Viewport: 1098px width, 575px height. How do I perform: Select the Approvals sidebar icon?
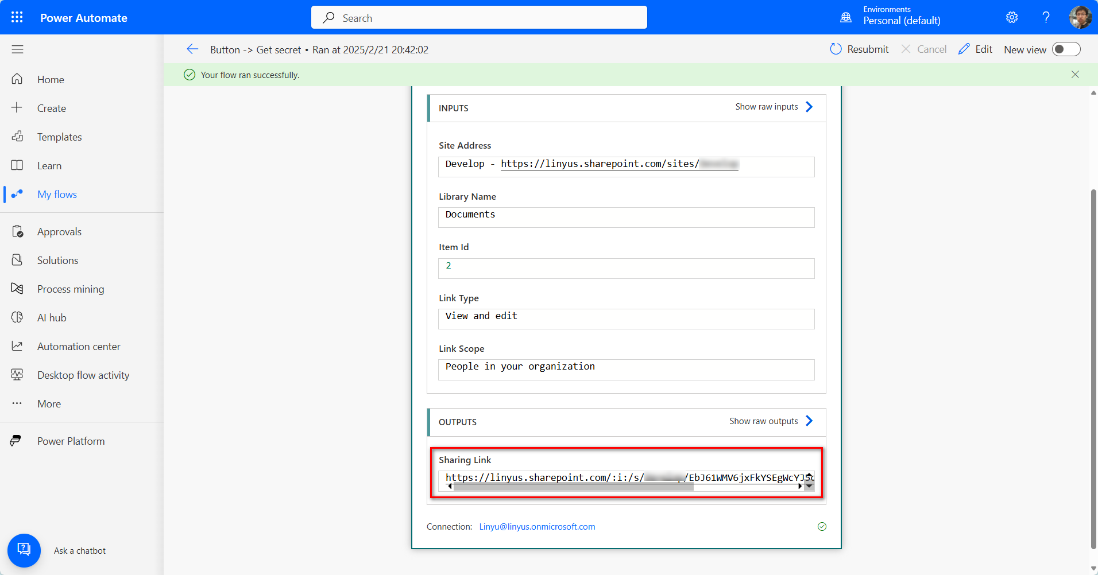pyautogui.click(x=17, y=231)
